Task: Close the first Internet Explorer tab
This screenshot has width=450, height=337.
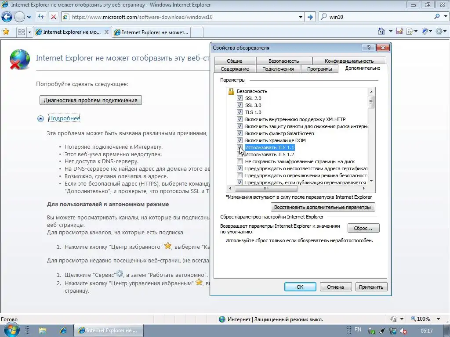Action: (x=106, y=32)
